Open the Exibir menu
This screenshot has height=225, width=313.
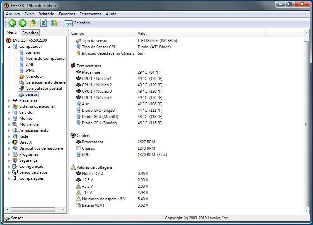pyautogui.click(x=29, y=14)
